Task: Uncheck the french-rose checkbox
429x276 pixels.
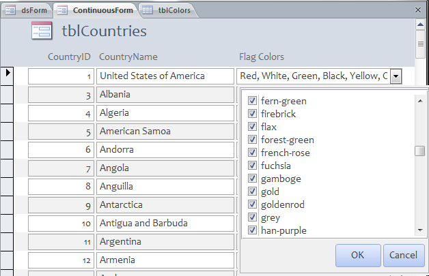Action: click(x=252, y=153)
